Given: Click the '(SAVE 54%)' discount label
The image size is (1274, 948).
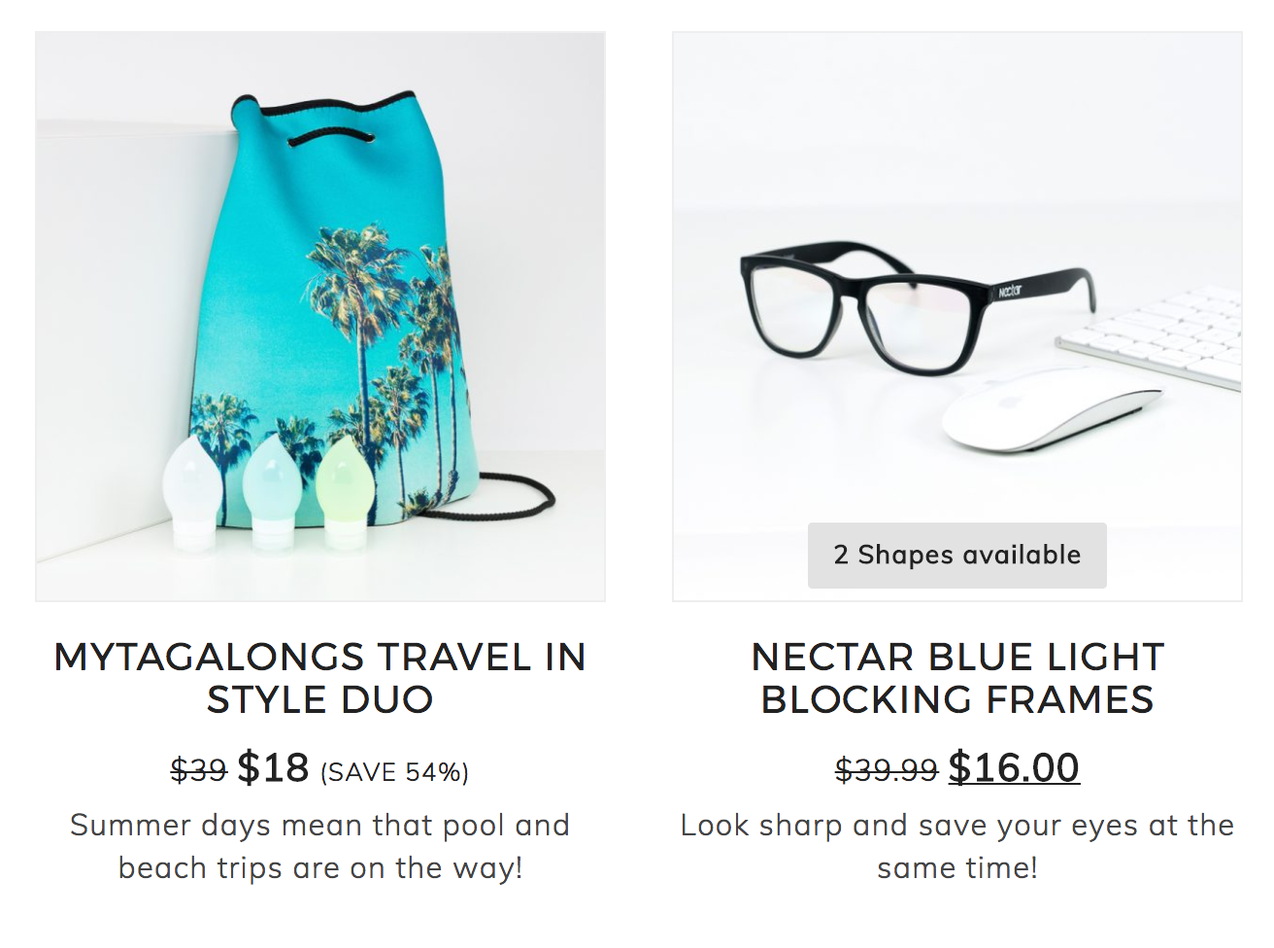Looking at the screenshot, I should (x=394, y=772).
